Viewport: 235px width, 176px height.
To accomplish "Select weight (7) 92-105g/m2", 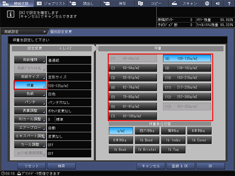I will tap(133, 116).
